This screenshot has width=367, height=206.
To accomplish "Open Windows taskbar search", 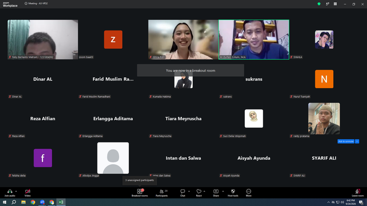I will 14,202.
